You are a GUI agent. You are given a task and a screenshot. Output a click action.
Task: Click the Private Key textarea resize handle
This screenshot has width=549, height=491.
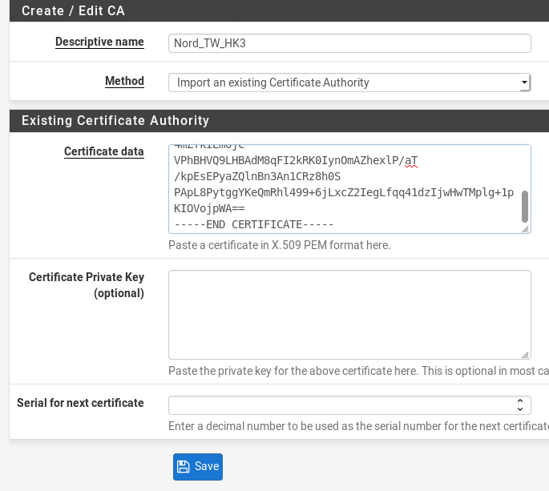(x=525, y=355)
